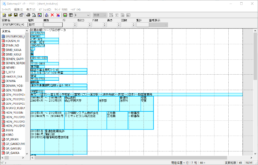Click the Print toolbar icon
Screen dimensions: 258x165
coord(28,15)
